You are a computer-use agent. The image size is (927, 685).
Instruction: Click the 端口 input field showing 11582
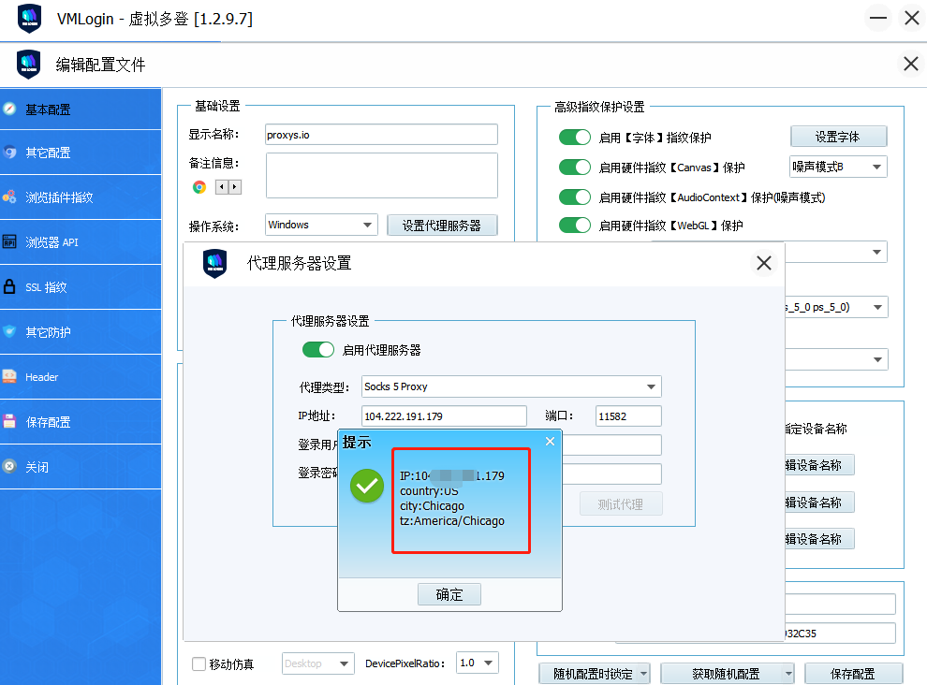coord(627,416)
